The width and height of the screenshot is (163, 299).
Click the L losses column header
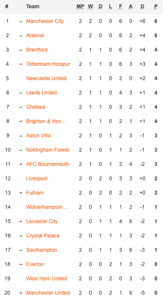coord(110,6)
